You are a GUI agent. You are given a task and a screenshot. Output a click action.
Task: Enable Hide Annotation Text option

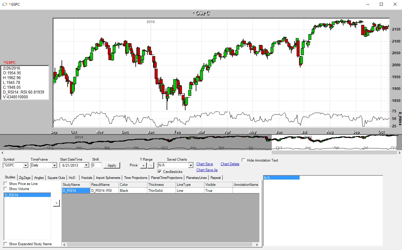click(243, 160)
